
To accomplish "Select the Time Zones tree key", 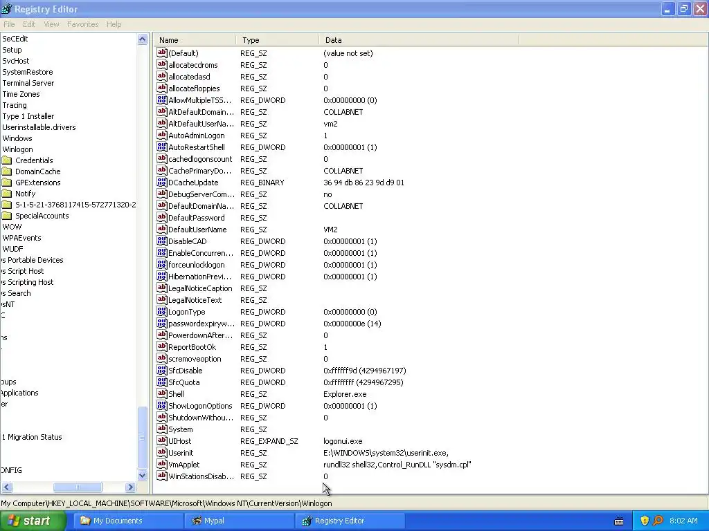I will 21,94.
